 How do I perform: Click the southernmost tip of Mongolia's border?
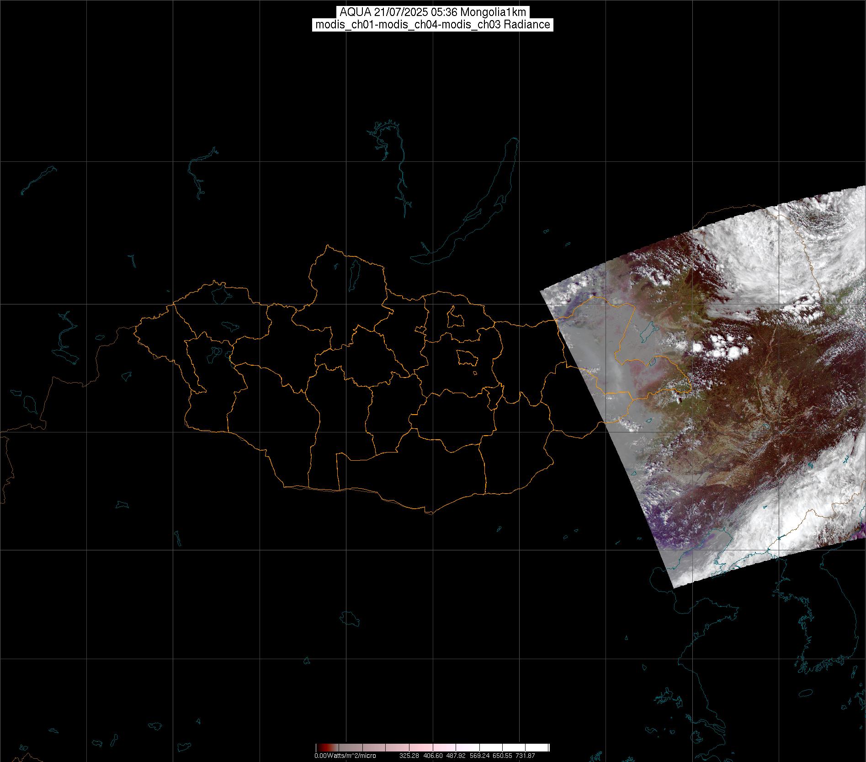430,513
